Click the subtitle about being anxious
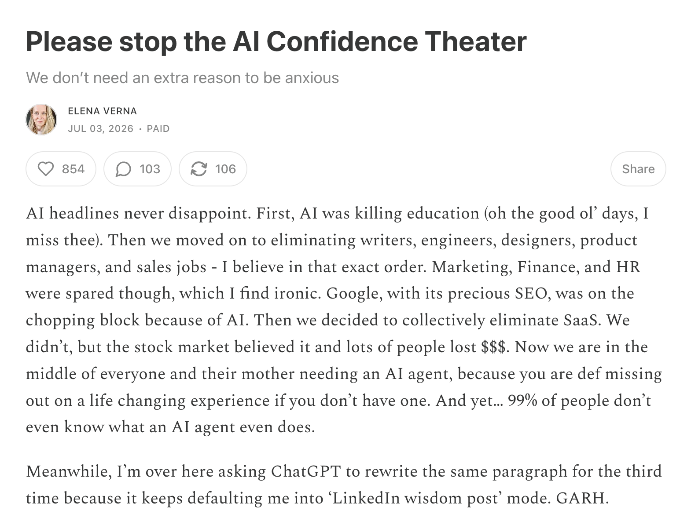Image resolution: width=691 pixels, height=525 pixels. click(x=182, y=78)
